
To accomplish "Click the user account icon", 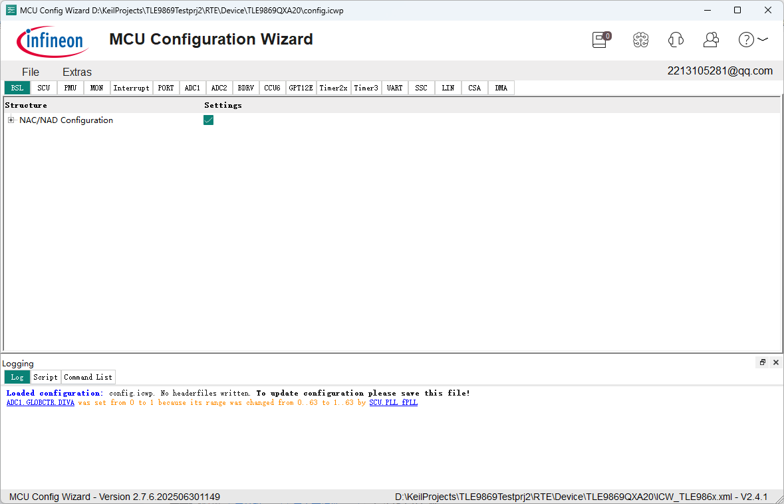I will [x=711, y=40].
